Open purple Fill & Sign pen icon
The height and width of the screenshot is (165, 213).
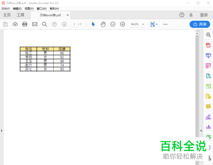(208, 117)
